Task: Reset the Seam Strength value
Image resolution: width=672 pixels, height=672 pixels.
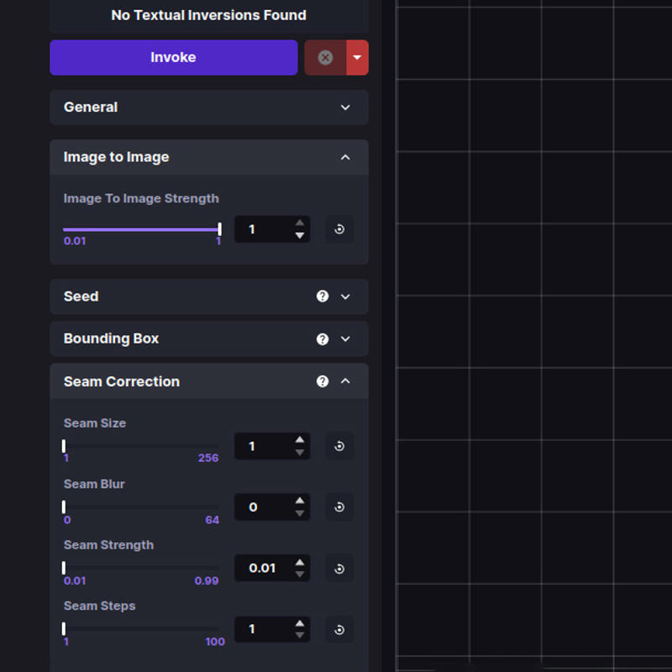Action: coord(339,569)
